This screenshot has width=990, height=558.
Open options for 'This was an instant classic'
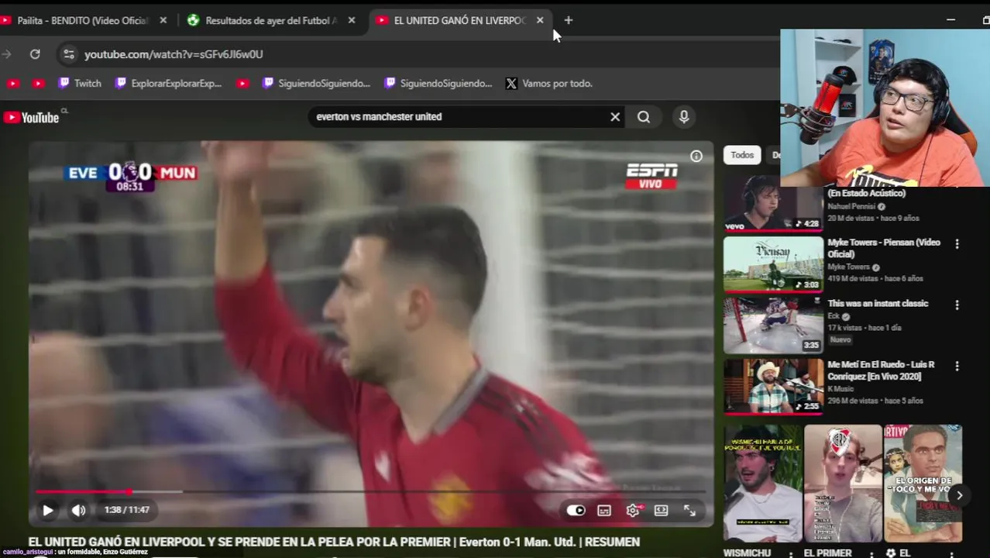[957, 305]
